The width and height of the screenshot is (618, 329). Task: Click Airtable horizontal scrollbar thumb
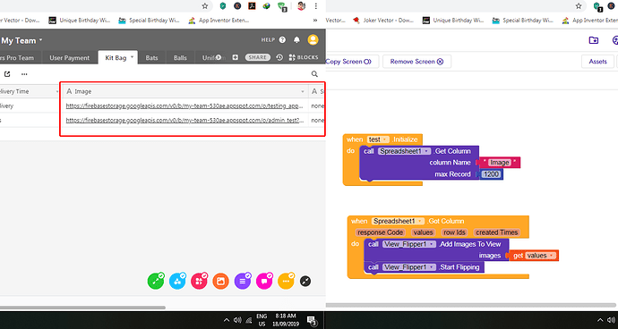pyautogui.click(x=82, y=308)
